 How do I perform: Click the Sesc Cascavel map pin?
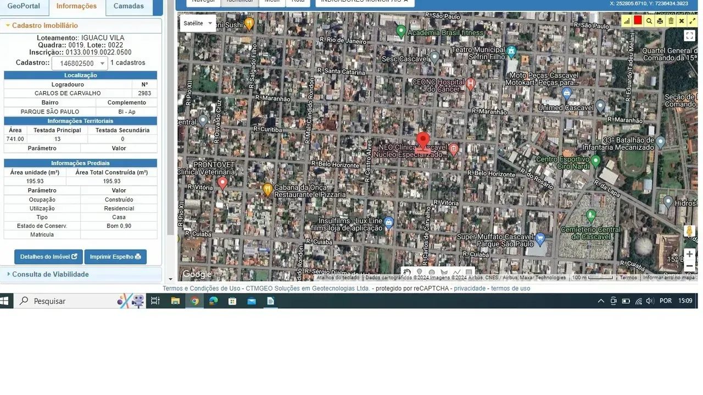point(434,57)
